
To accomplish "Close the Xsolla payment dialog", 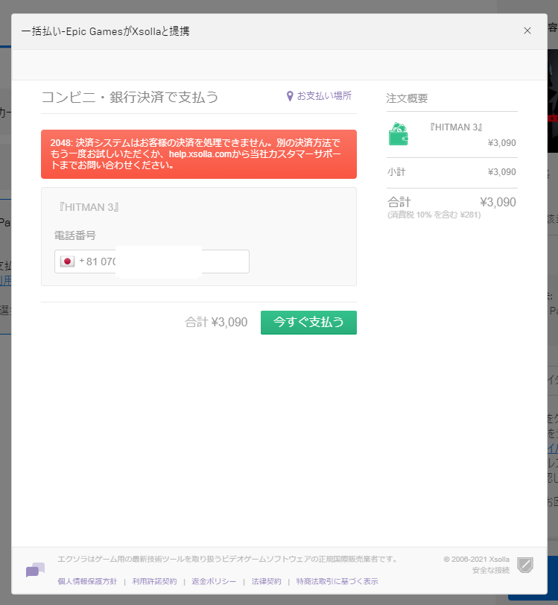I will tap(527, 31).
